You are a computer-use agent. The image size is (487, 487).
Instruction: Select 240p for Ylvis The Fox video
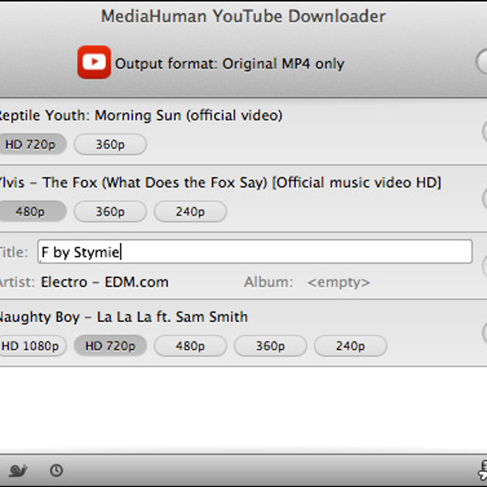190,211
